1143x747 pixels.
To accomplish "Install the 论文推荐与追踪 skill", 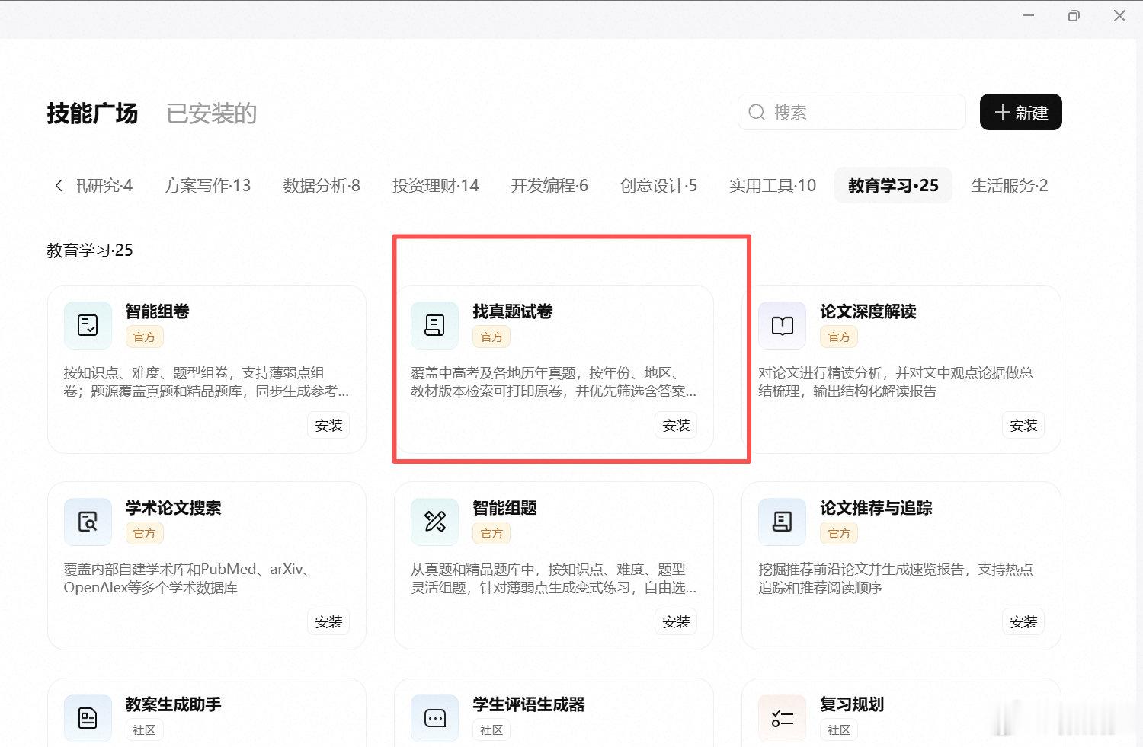I will pyautogui.click(x=1023, y=622).
